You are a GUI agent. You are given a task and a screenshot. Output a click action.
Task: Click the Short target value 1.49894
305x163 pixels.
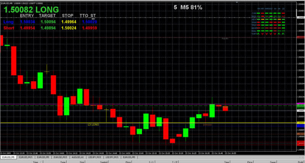(48, 28)
